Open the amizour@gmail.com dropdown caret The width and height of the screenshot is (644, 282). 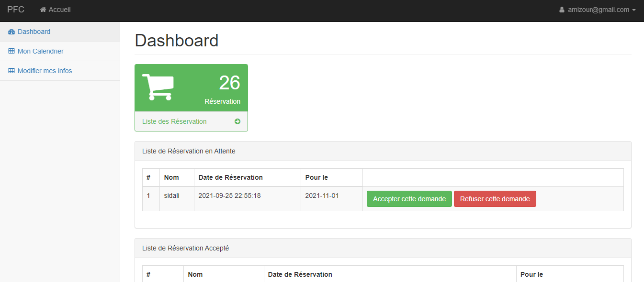coord(634,10)
